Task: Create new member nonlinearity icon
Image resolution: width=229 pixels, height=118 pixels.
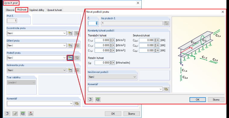Action: [x=70, y=70]
